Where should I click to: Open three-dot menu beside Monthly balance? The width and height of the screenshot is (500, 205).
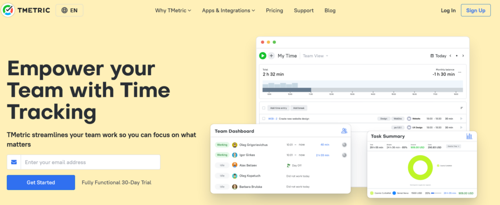coord(459,72)
